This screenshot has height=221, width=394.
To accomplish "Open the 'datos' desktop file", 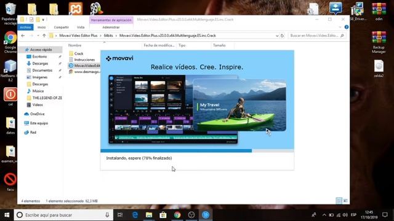I will click(10, 125).
